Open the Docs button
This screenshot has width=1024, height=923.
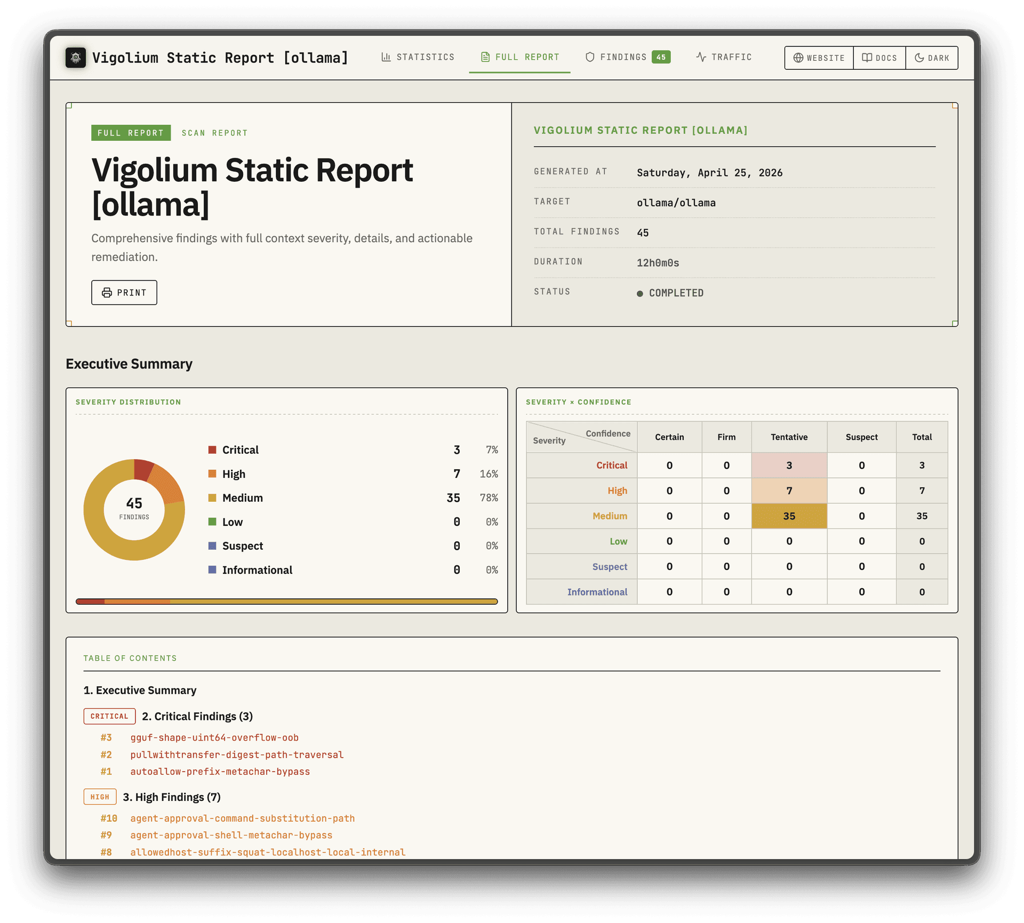click(x=879, y=58)
